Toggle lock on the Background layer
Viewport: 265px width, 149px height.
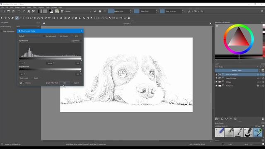258,86
